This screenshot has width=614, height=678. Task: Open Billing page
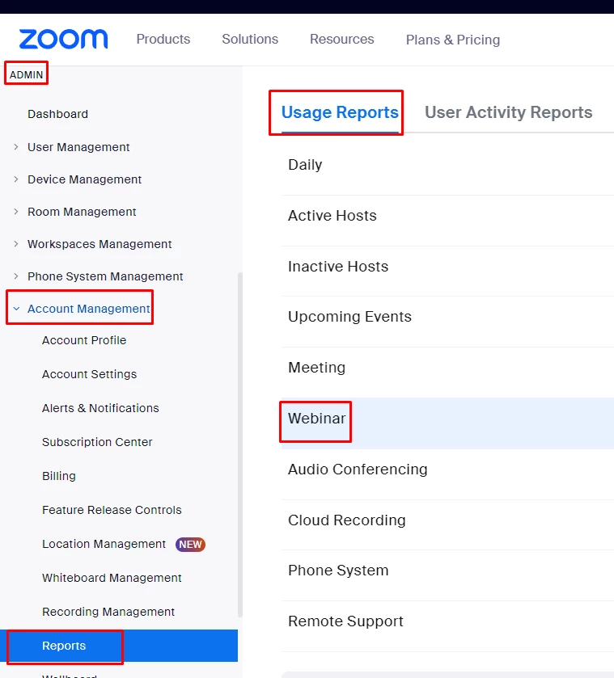pos(59,476)
